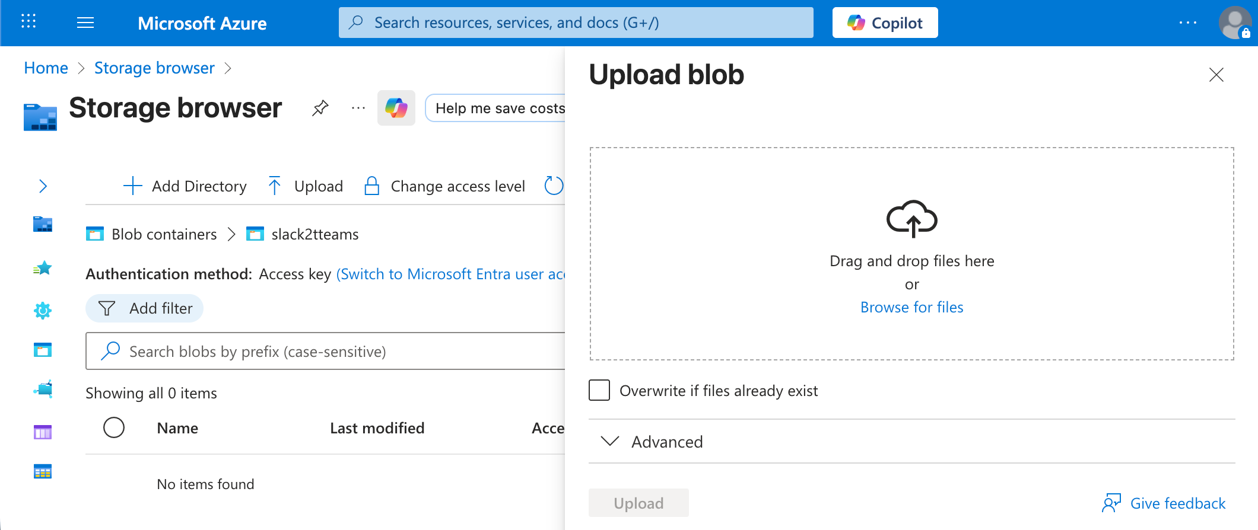Navigate to Blob containers path item
1258x530 pixels.
click(151, 234)
